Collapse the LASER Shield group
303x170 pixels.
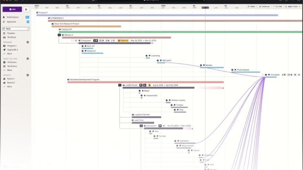tap(119, 85)
